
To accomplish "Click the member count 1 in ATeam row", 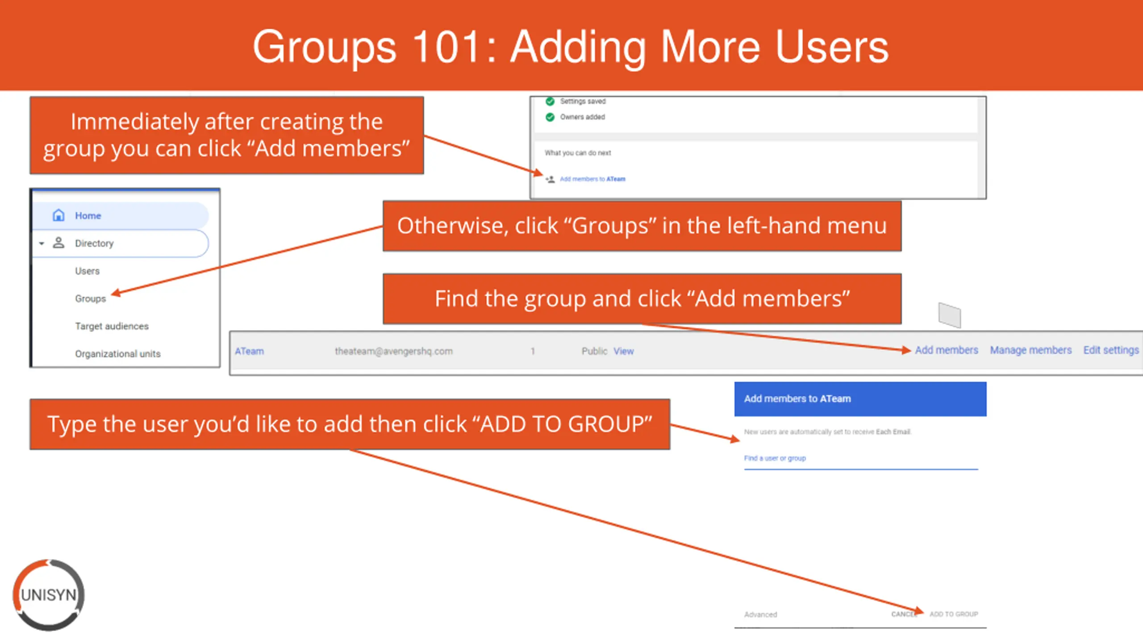I will click(x=533, y=351).
